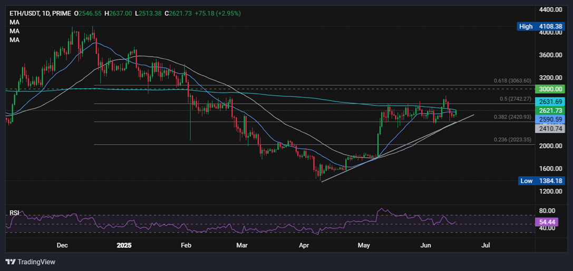This screenshot has width=573, height=271.
Task: Select the High 4108.38 price label
Action: [x=540, y=26]
